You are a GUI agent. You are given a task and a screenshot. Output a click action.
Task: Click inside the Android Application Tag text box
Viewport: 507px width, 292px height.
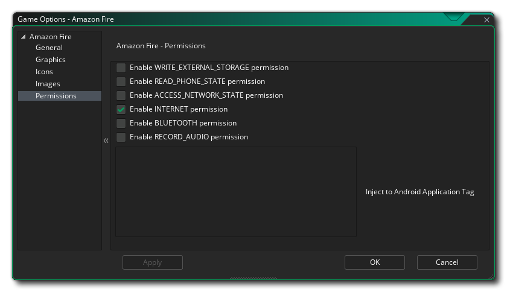click(x=236, y=192)
